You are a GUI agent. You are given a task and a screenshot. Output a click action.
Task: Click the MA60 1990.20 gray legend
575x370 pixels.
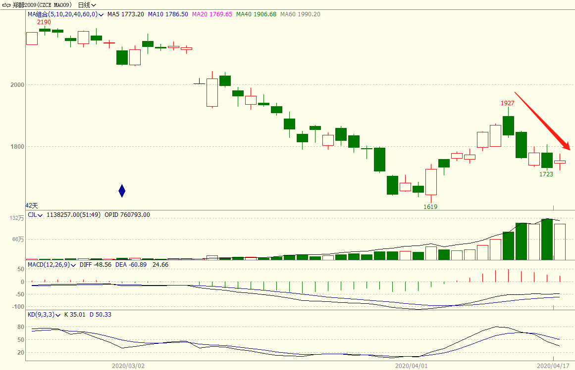point(300,14)
